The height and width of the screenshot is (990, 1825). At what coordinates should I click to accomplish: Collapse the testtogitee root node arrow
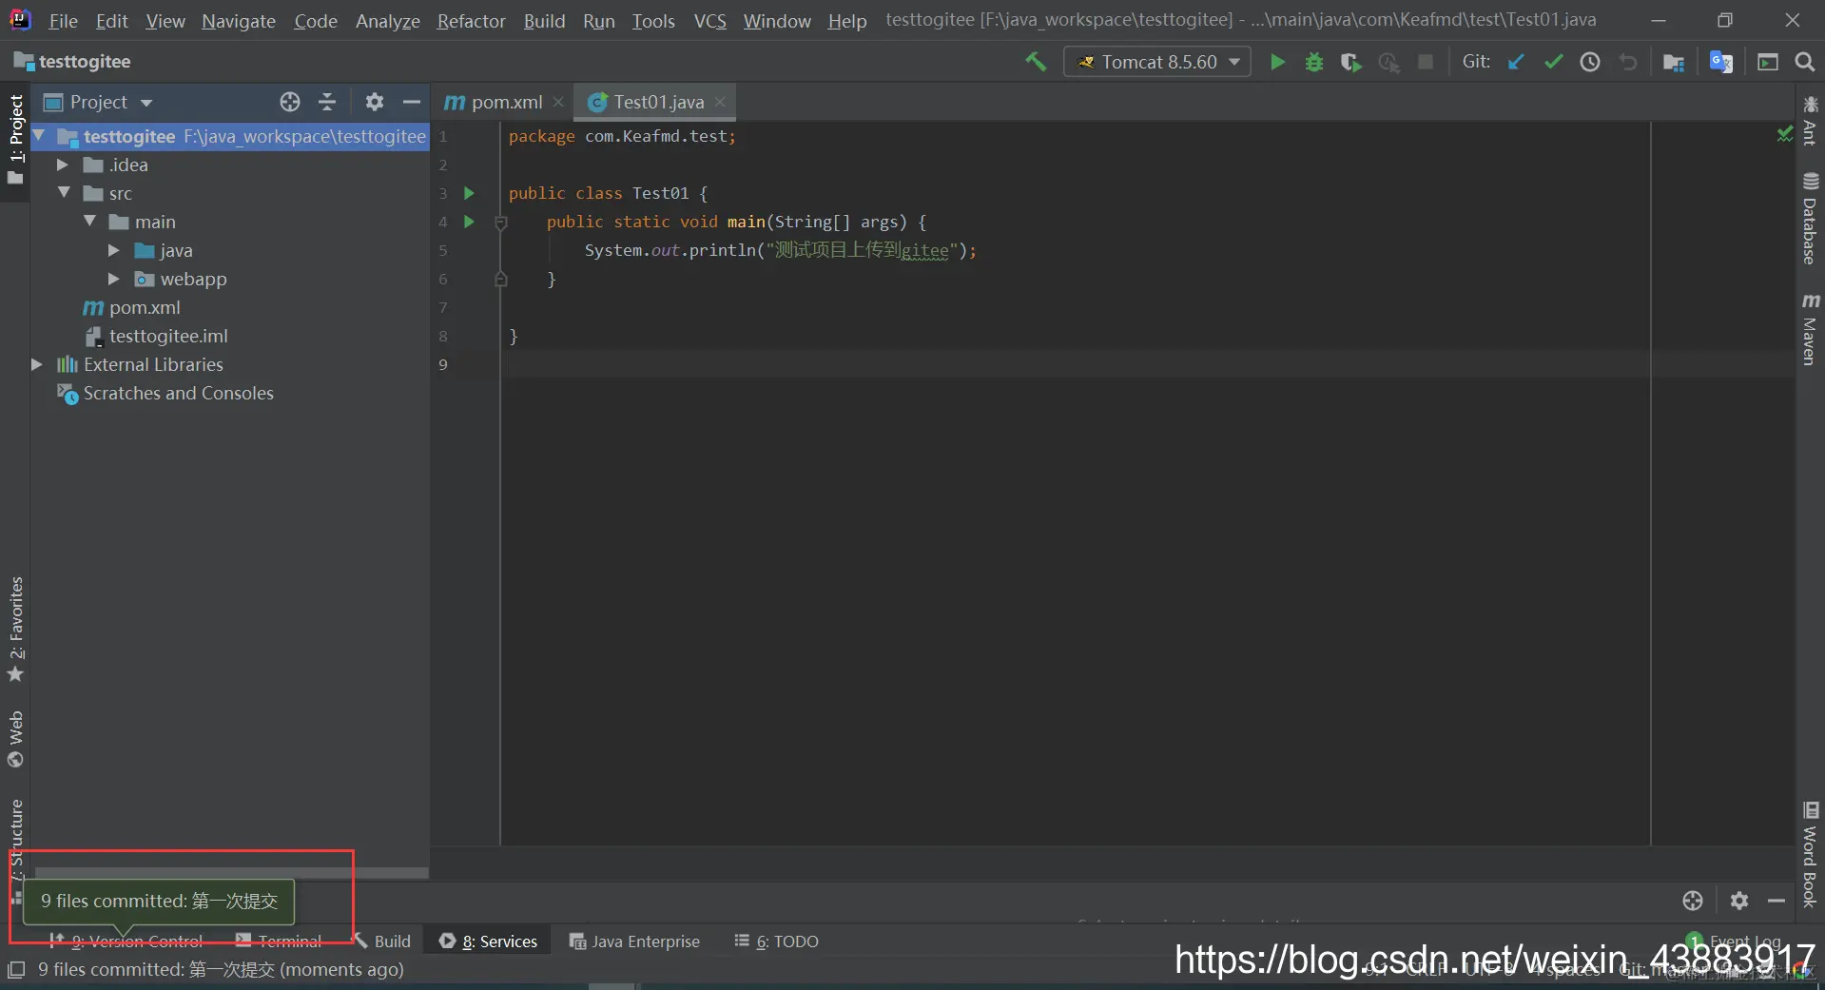39,136
